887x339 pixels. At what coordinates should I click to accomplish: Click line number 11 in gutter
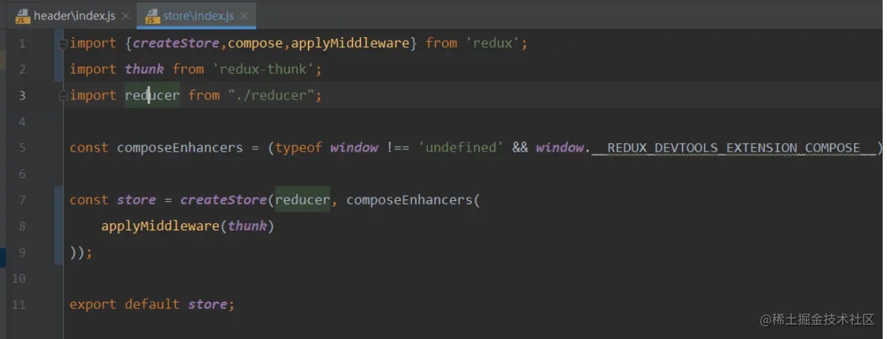pyautogui.click(x=19, y=305)
